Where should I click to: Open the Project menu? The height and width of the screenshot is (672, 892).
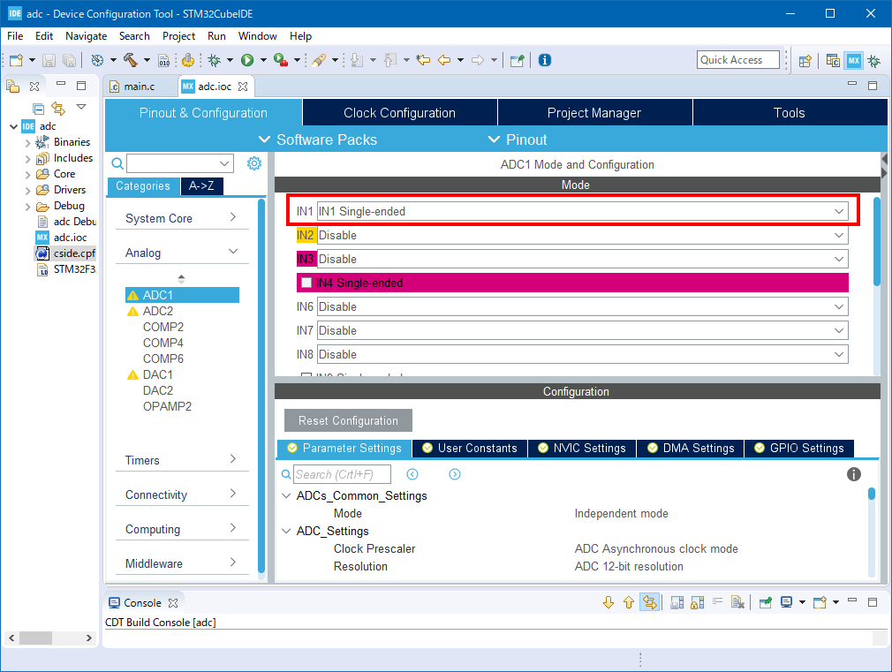click(178, 36)
